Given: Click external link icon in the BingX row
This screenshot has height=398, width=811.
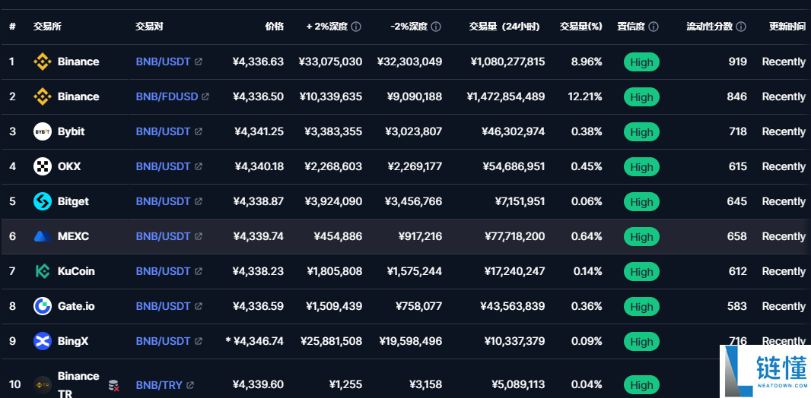Looking at the screenshot, I should pyautogui.click(x=198, y=341).
